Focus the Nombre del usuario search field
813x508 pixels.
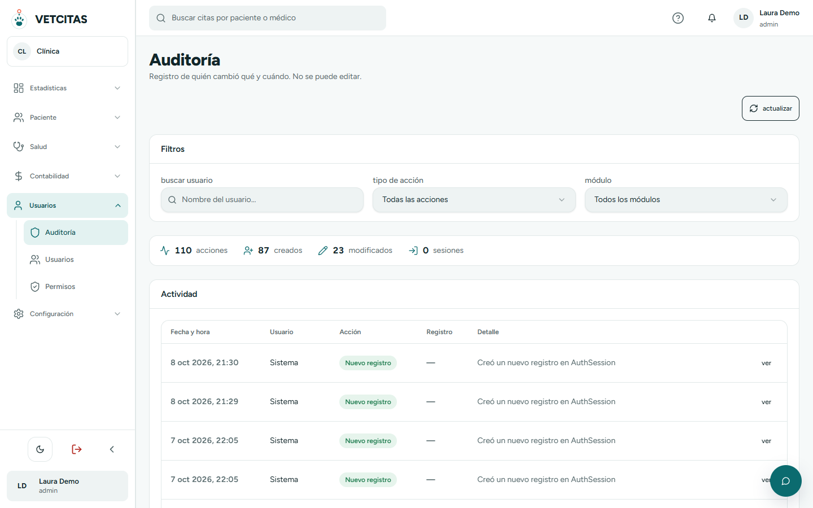tap(262, 200)
